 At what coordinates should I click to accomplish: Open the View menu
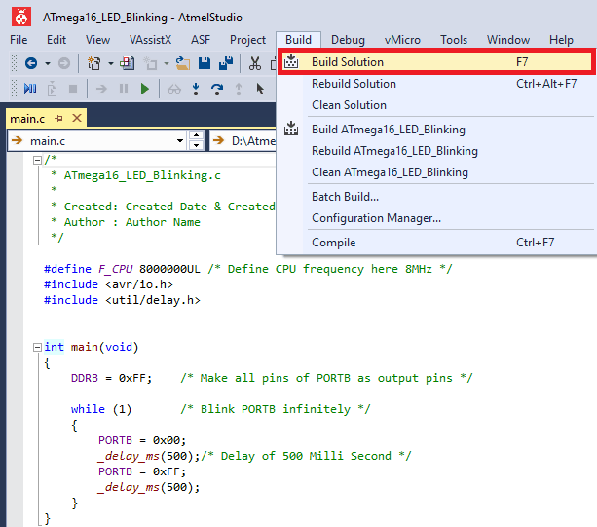[97, 40]
